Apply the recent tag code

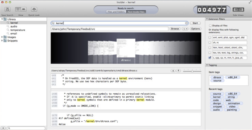[216, 100]
